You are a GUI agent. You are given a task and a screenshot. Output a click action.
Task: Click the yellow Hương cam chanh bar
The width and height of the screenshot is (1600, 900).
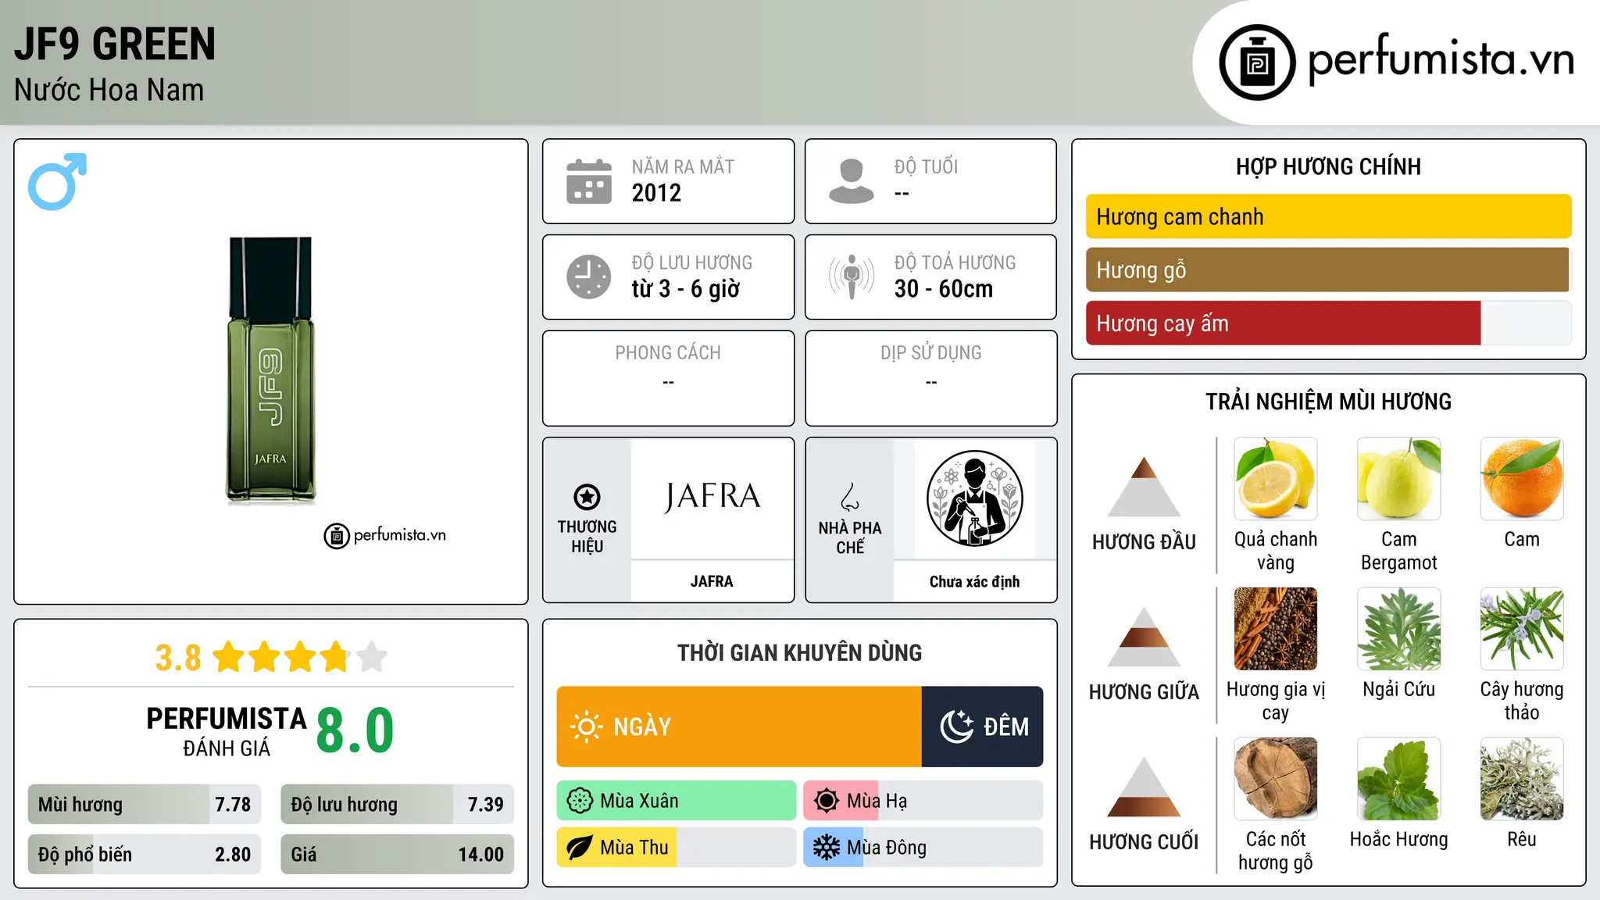pos(1328,216)
